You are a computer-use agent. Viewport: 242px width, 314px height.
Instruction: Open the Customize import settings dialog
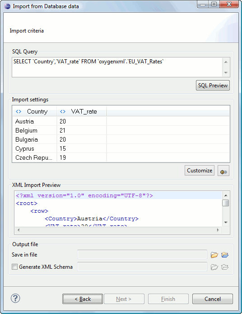pyautogui.click(x=200, y=171)
